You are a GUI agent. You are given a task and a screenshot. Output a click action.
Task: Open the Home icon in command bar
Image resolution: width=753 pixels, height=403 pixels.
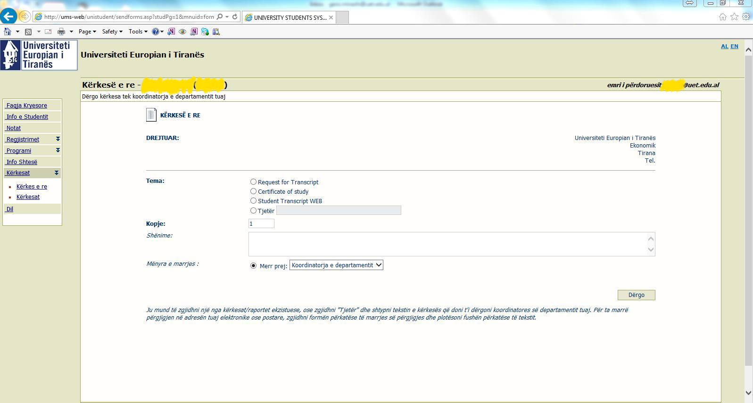point(8,32)
